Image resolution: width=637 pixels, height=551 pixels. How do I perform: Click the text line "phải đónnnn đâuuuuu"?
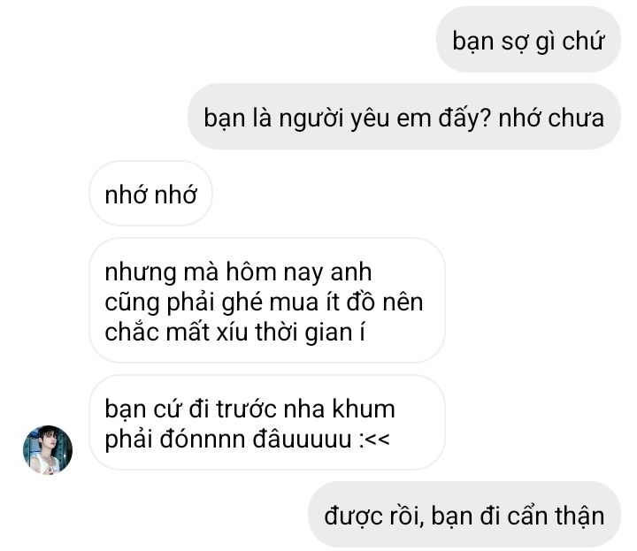tap(228, 440)
